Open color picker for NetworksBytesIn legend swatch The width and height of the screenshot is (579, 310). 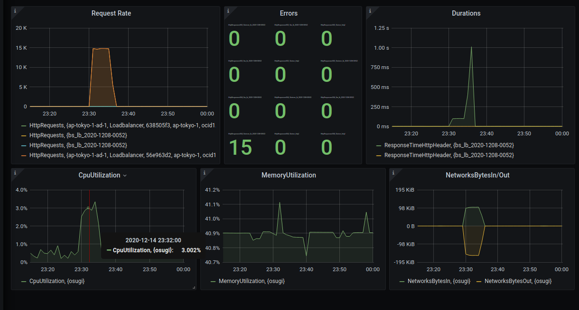click(x=402, y=281)
